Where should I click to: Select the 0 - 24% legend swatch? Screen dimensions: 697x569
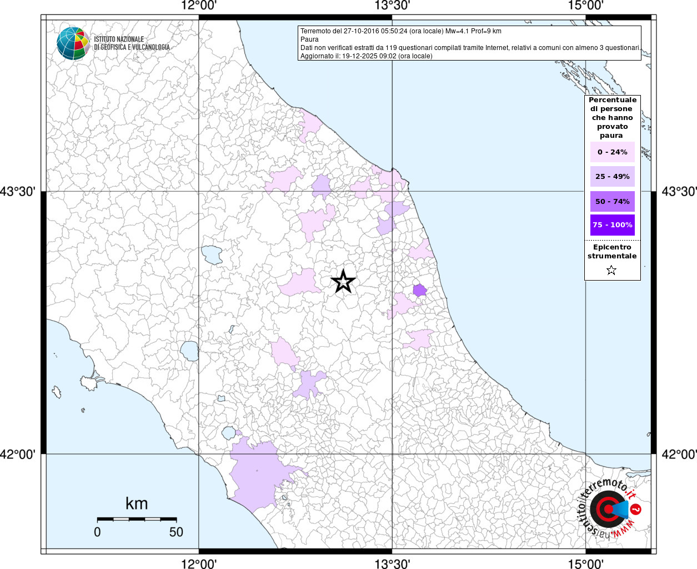coord(612,152)
